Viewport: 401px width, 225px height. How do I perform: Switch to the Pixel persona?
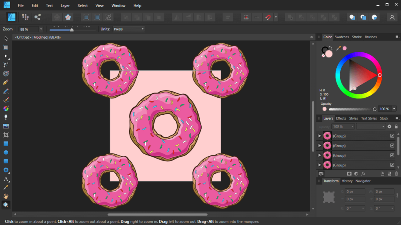(25, 17)
